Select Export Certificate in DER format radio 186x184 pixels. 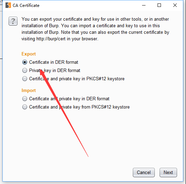(25, 62)
